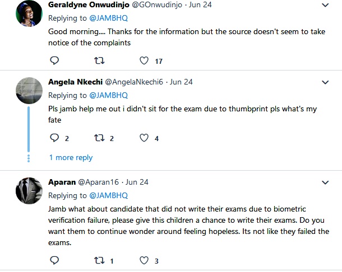Retweet Angela Nkechi's tweet

(99, 138)
